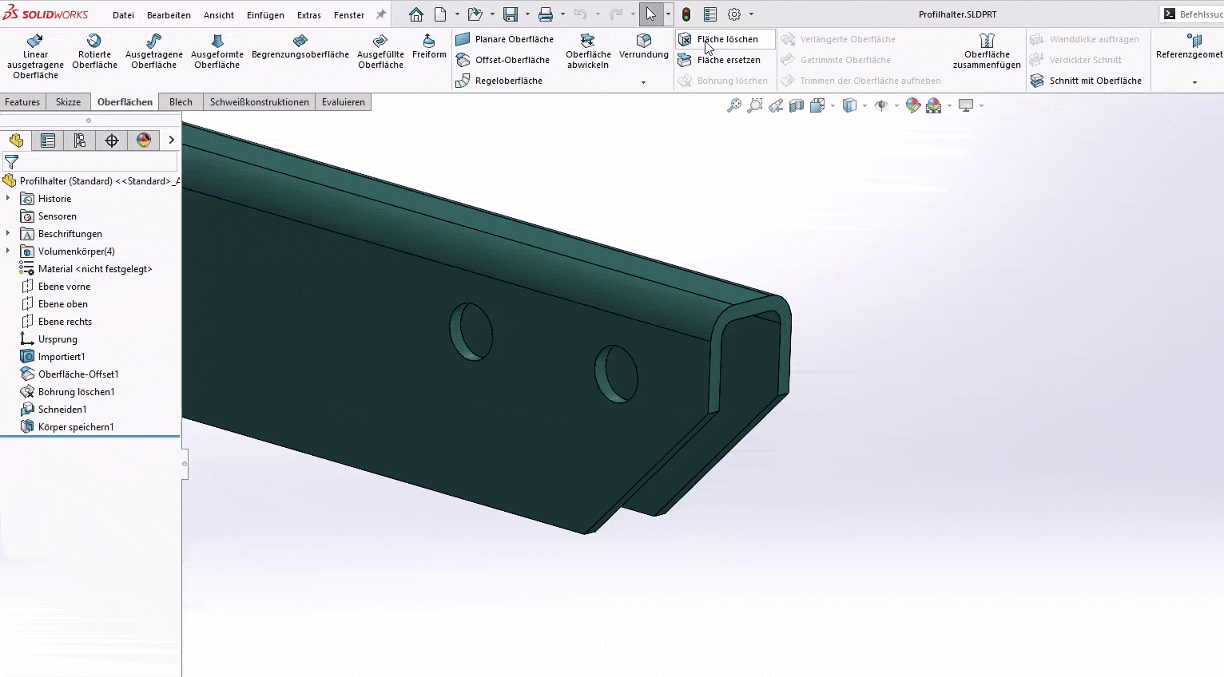The width and height of the screenshot is (1224, 677).
Task: Click the Save floppy disk icon
Action: click(x=511, y=14)
